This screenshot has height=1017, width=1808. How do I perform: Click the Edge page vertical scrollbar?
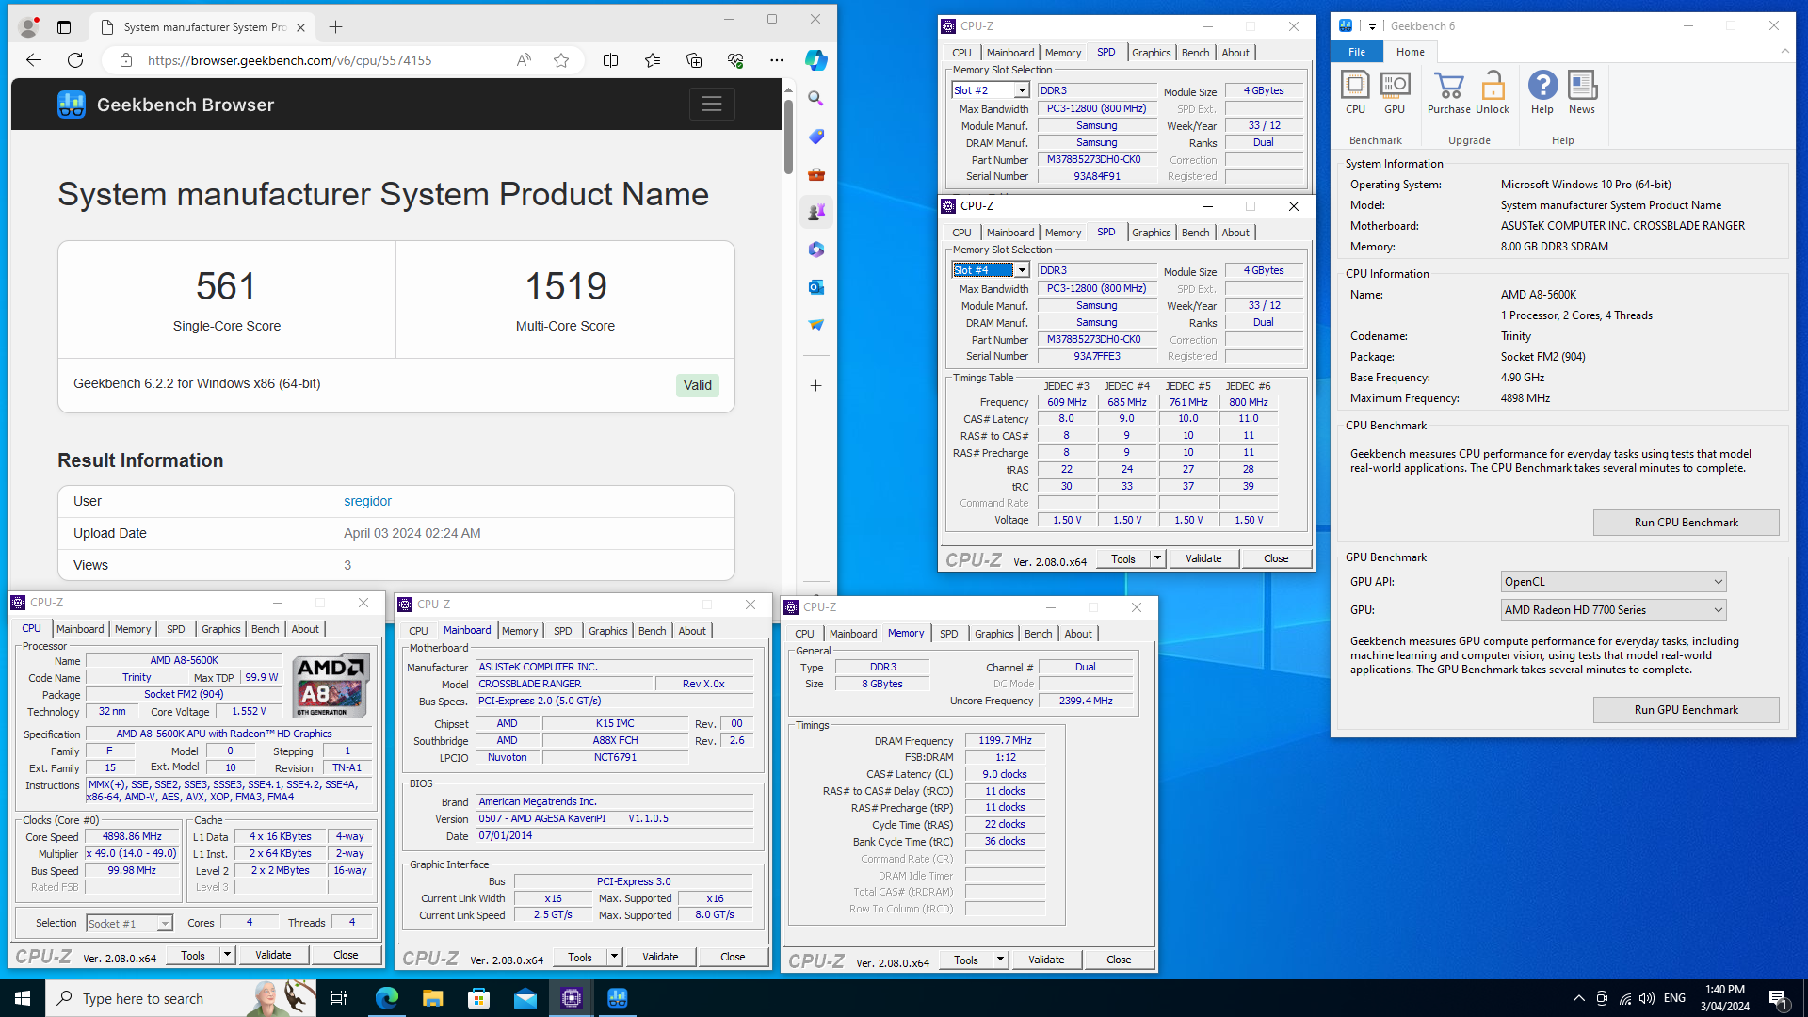point(788,137)
